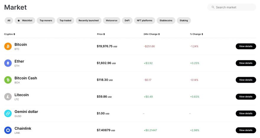Click the Bitcoin Cash green icon
This screenshot has height=138, width=260.
[8, 80]
